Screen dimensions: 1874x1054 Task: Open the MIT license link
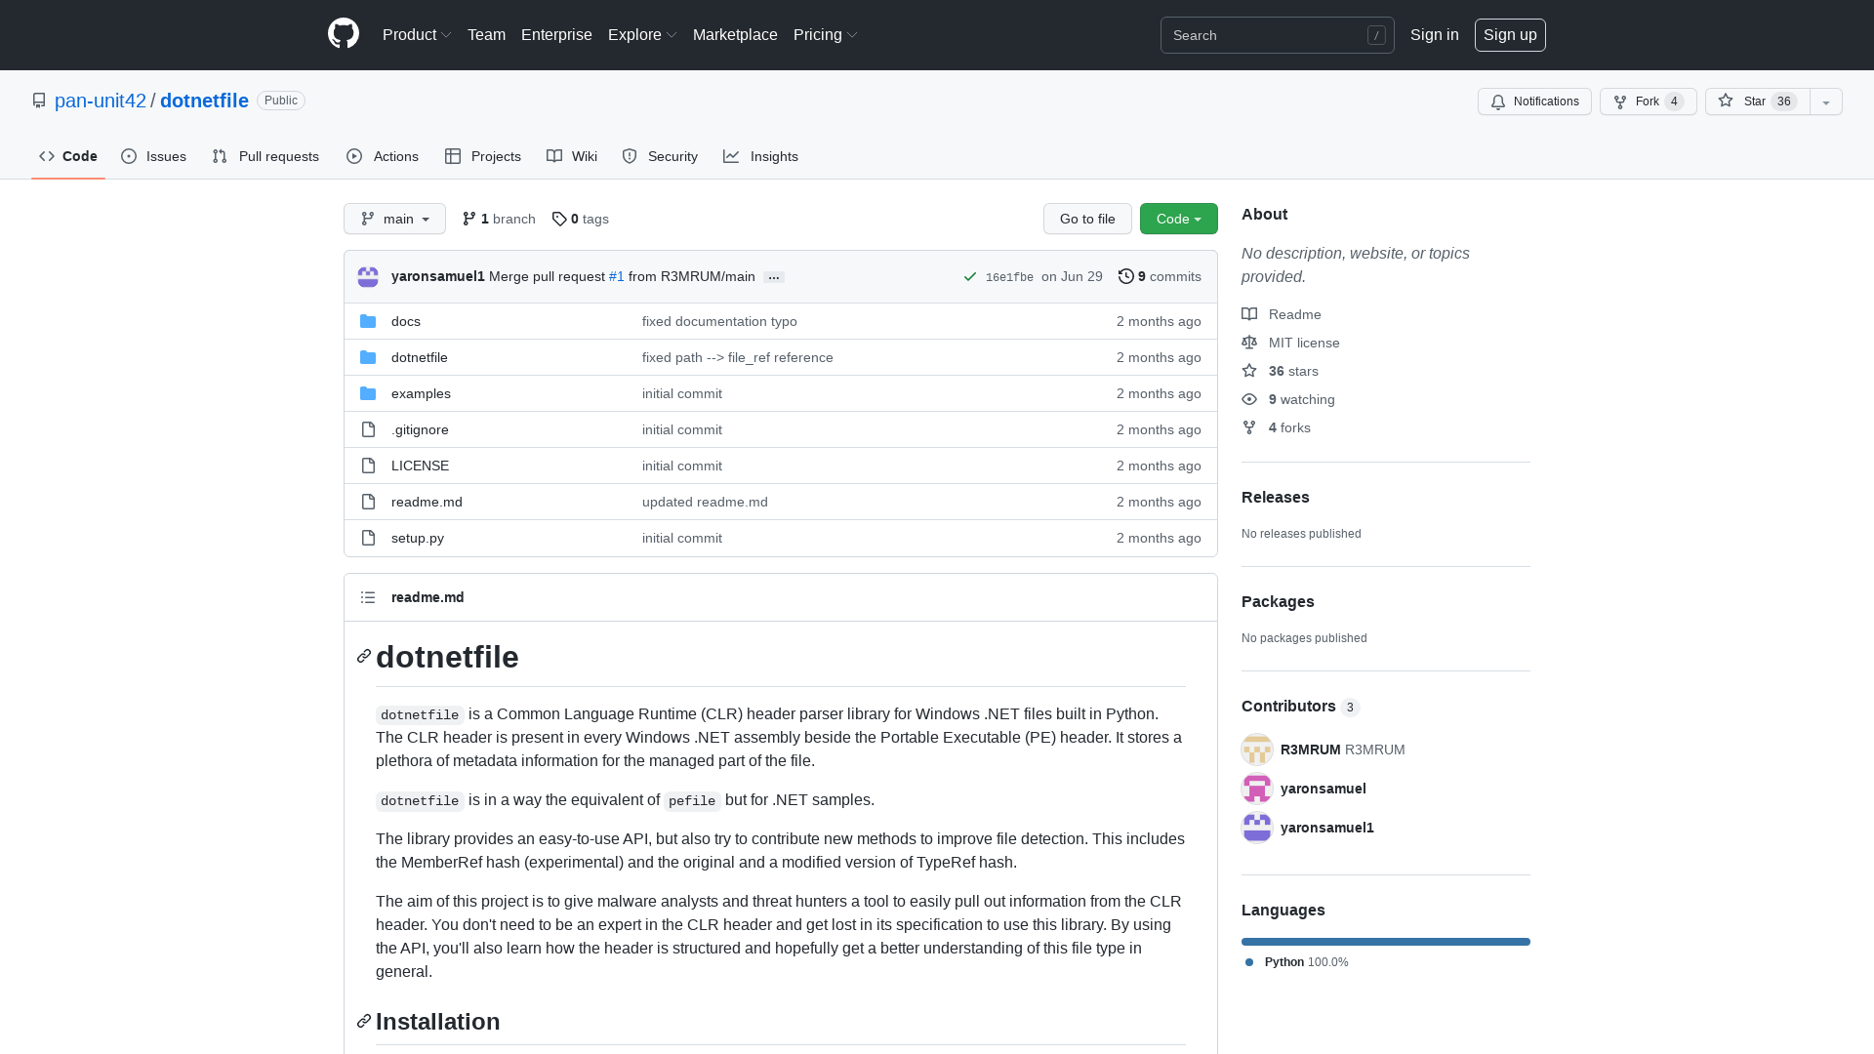pyautogui.click(x=1304, y=343)
